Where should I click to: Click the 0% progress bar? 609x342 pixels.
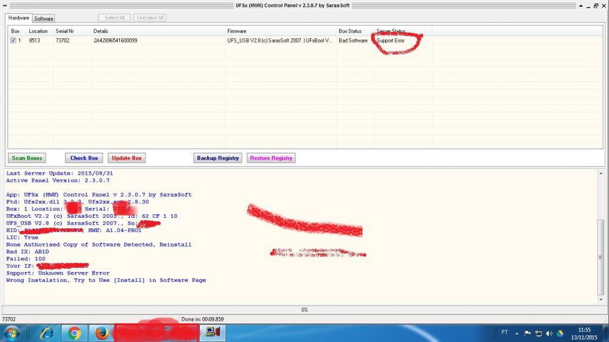[304, 310]
